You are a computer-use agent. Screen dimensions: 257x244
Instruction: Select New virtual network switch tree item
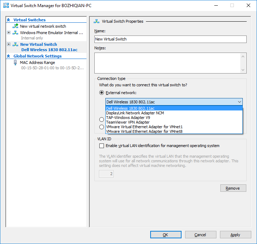43,26
